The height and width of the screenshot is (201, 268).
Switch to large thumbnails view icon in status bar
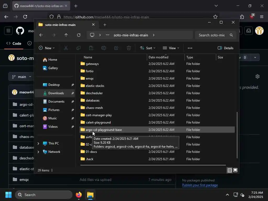[235, 170]
